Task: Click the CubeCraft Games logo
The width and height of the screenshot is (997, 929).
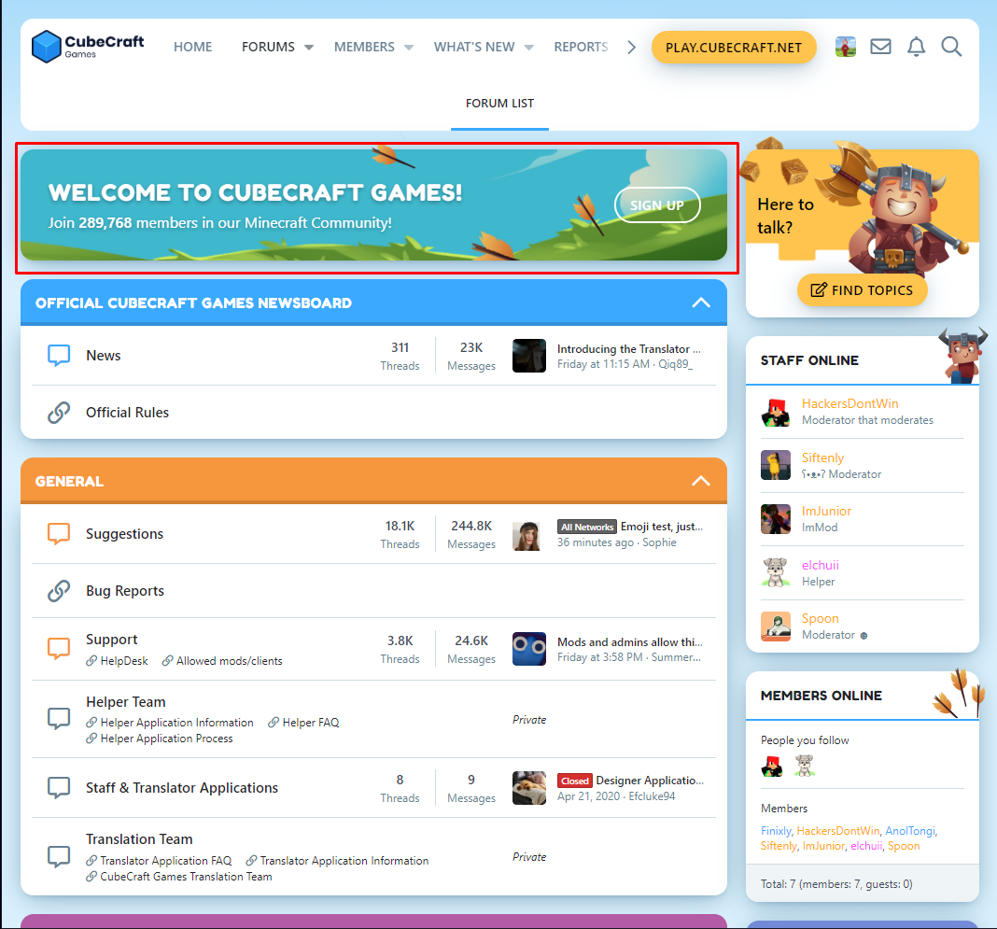Action: (x=88, y=47)
